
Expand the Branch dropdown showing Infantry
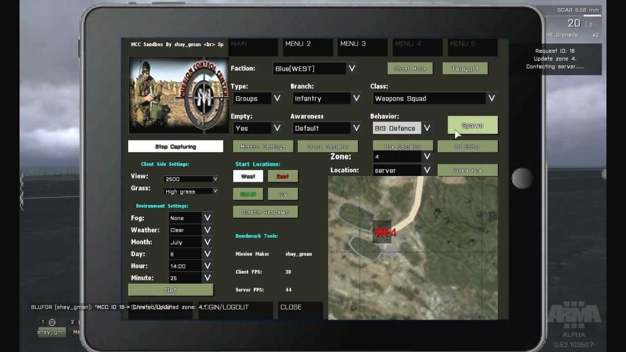(327, 98)
